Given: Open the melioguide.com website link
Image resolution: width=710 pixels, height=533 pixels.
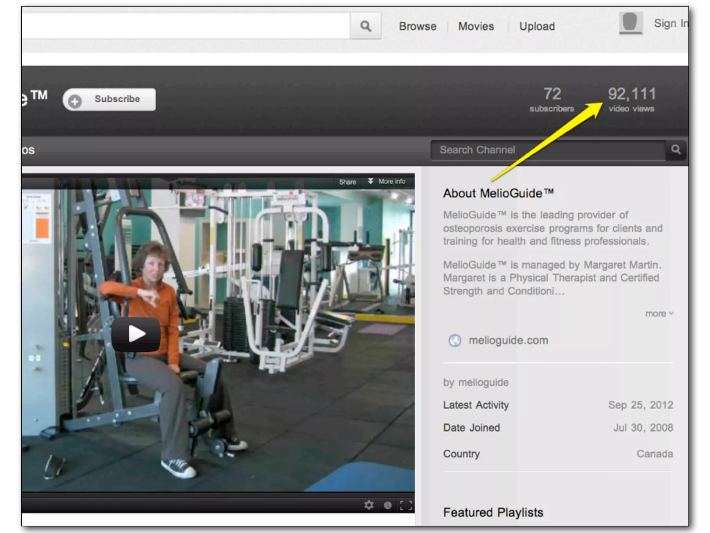Looking at the screenshot, I should coord(508,340).
